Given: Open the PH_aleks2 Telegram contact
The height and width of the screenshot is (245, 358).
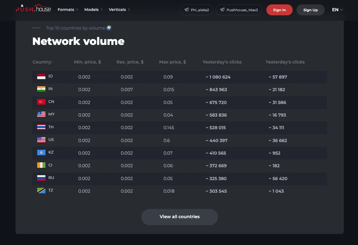Looking at the screenshot, I should pos(197,10).
